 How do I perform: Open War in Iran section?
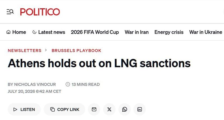pyautogui.click(x=137, y=32)
